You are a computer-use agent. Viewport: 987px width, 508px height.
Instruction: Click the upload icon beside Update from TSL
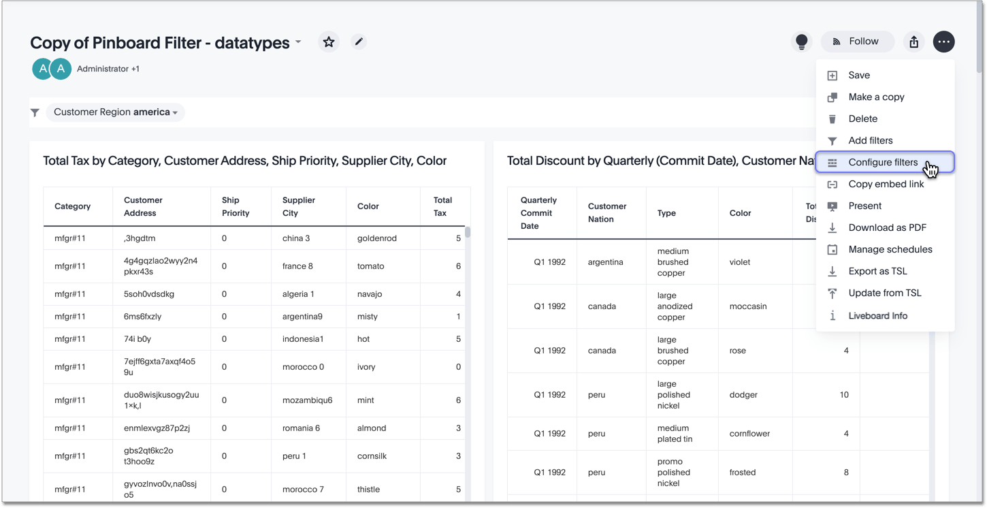(x=832, y=293)
